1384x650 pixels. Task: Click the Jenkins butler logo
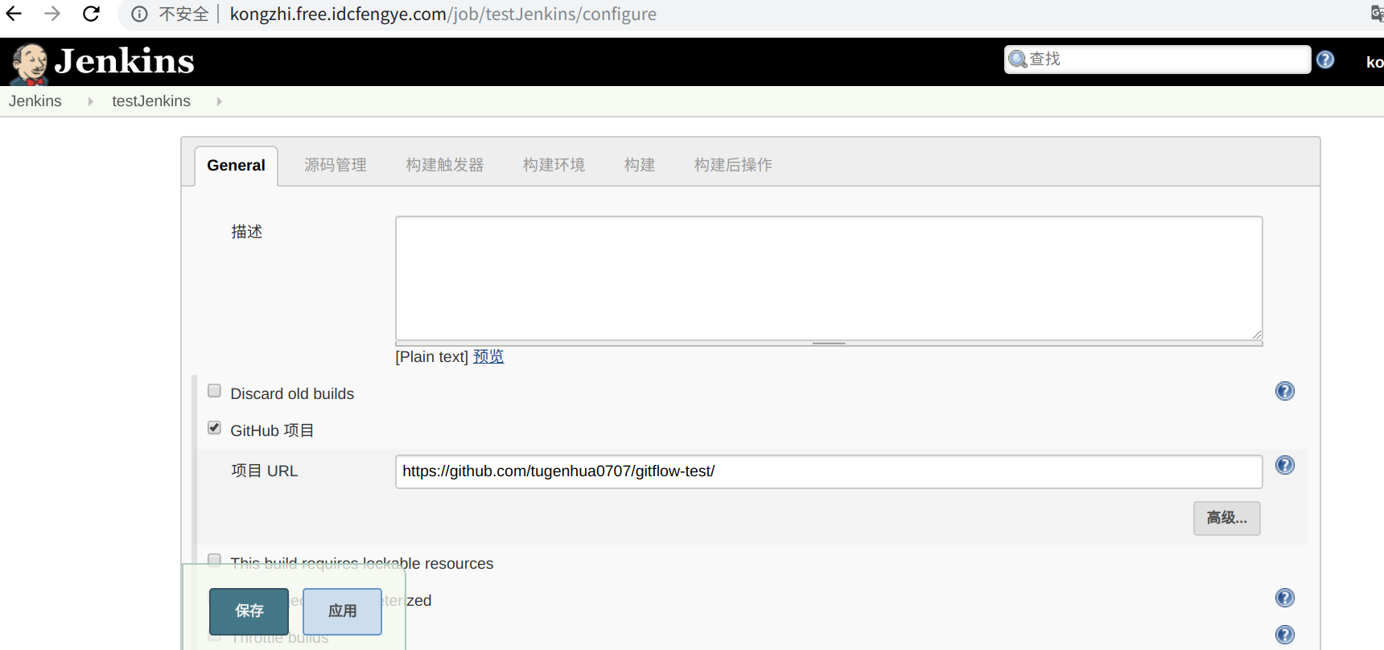[x=30, y=64]
